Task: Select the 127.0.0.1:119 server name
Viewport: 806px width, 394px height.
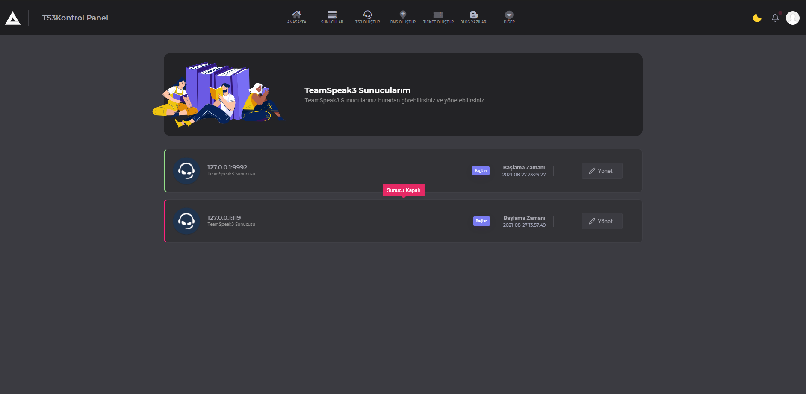Action: [224, 218]
